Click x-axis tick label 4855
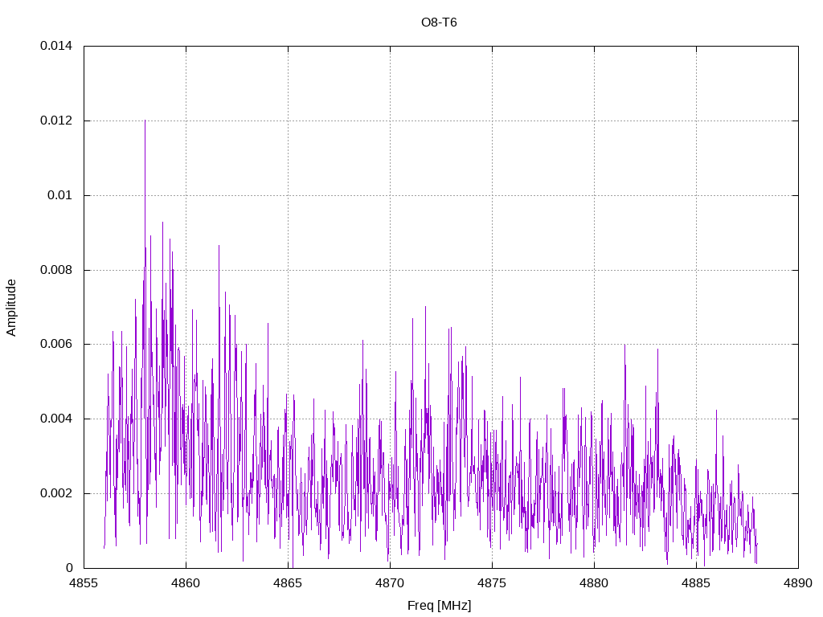This screenshot has width=823, height=617. point(84,583)
